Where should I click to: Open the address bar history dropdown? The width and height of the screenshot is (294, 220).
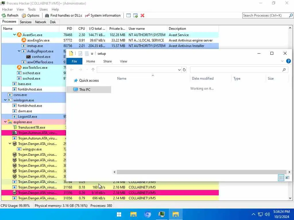pos(179,70)
